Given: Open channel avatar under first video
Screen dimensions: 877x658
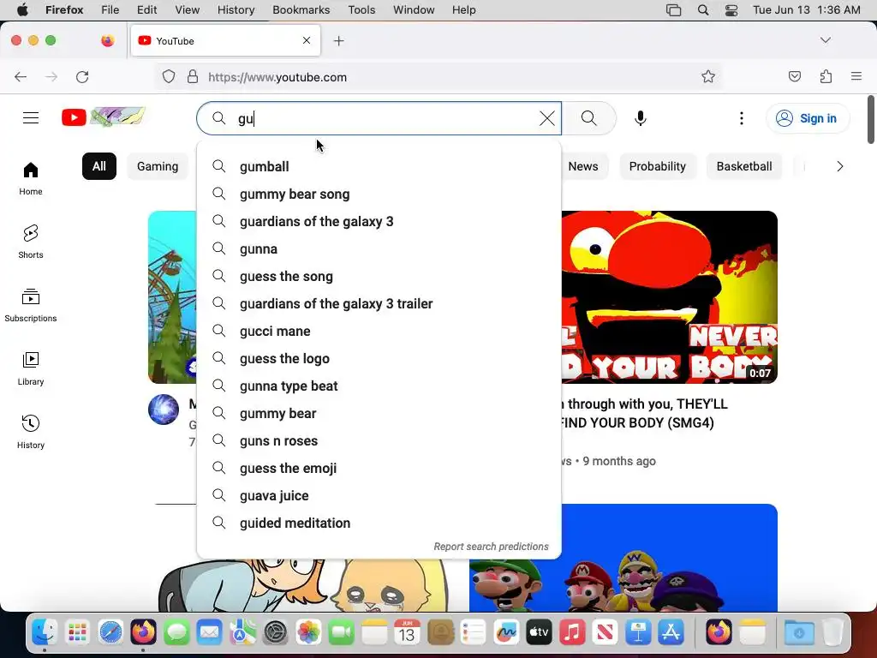Looking at the screenshot, I should point(164,410).
